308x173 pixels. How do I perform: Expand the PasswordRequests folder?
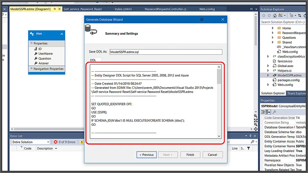pos(273,33)
